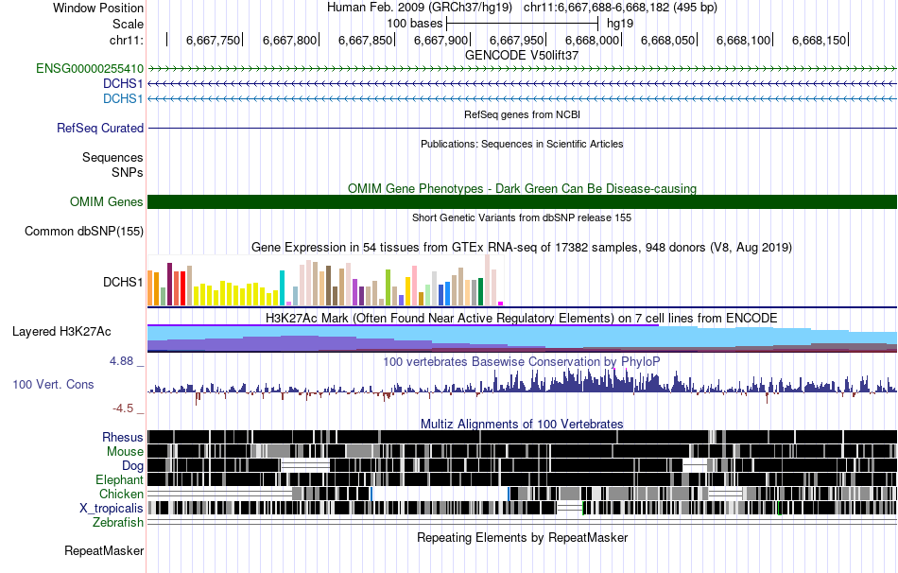The width and height of the screenshot is (898, 573).
Task: Click Multiz Alignments of 100 Vertebrates title
Action: [x=522, y=424]
